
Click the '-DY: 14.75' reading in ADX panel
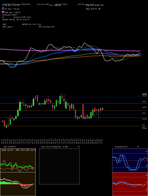(31, 150)
